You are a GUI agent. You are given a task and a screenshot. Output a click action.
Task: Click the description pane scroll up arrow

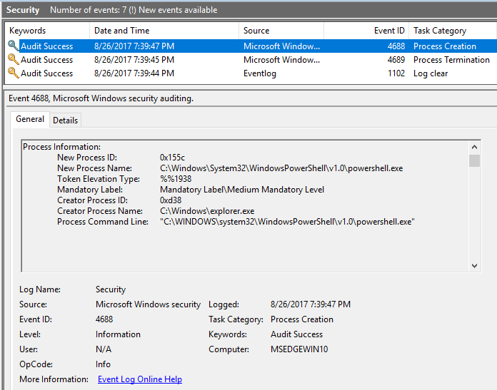pyautogui.click(x=474, y=147)
